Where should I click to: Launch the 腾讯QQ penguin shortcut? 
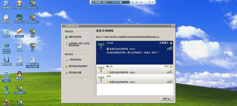[19, 75]
